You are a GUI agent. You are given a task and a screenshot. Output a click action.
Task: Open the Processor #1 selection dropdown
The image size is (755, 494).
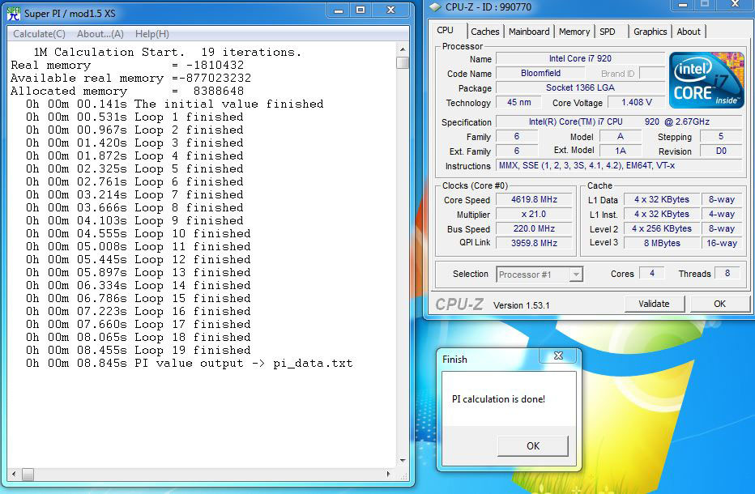pos(540,275)
